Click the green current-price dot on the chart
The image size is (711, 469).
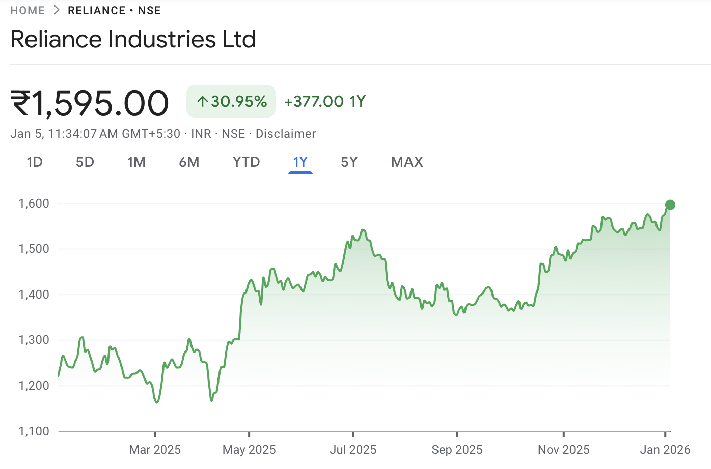coord(670,204)
